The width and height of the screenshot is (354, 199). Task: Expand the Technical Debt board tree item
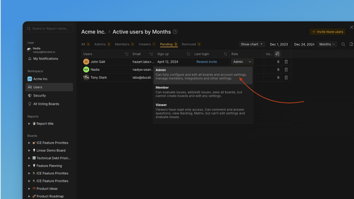[x=29, y=158]
